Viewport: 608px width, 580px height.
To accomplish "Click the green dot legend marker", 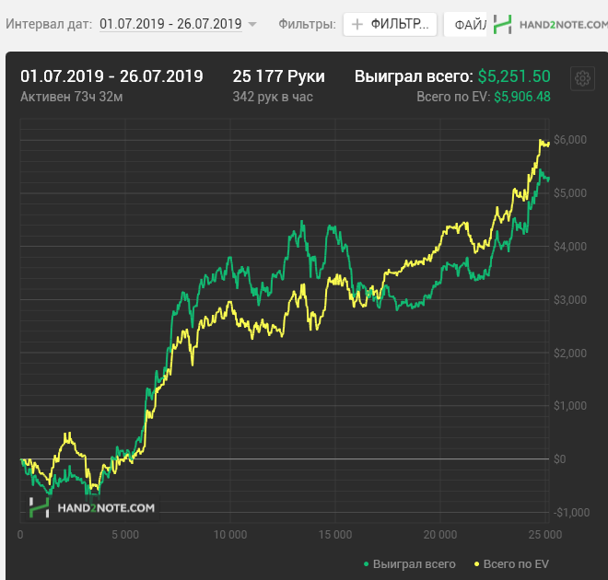I will point(366,564).
